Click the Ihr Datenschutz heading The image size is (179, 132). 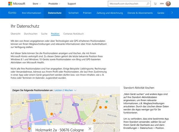pyautogui.click(x=25, y=26)
